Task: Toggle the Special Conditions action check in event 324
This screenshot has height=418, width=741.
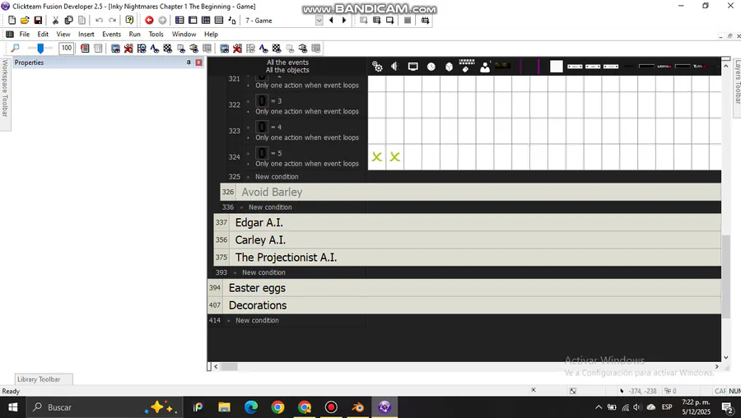Action: pos(376,157)
